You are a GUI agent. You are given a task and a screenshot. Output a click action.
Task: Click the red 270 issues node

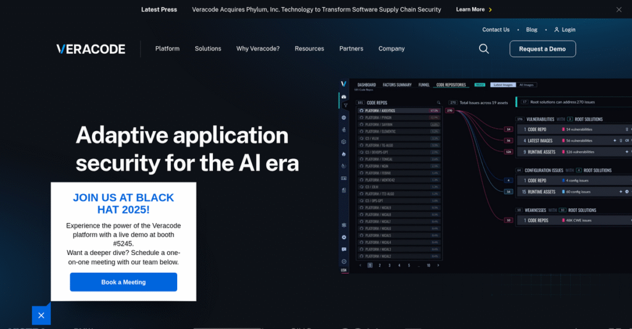[449, 111]
